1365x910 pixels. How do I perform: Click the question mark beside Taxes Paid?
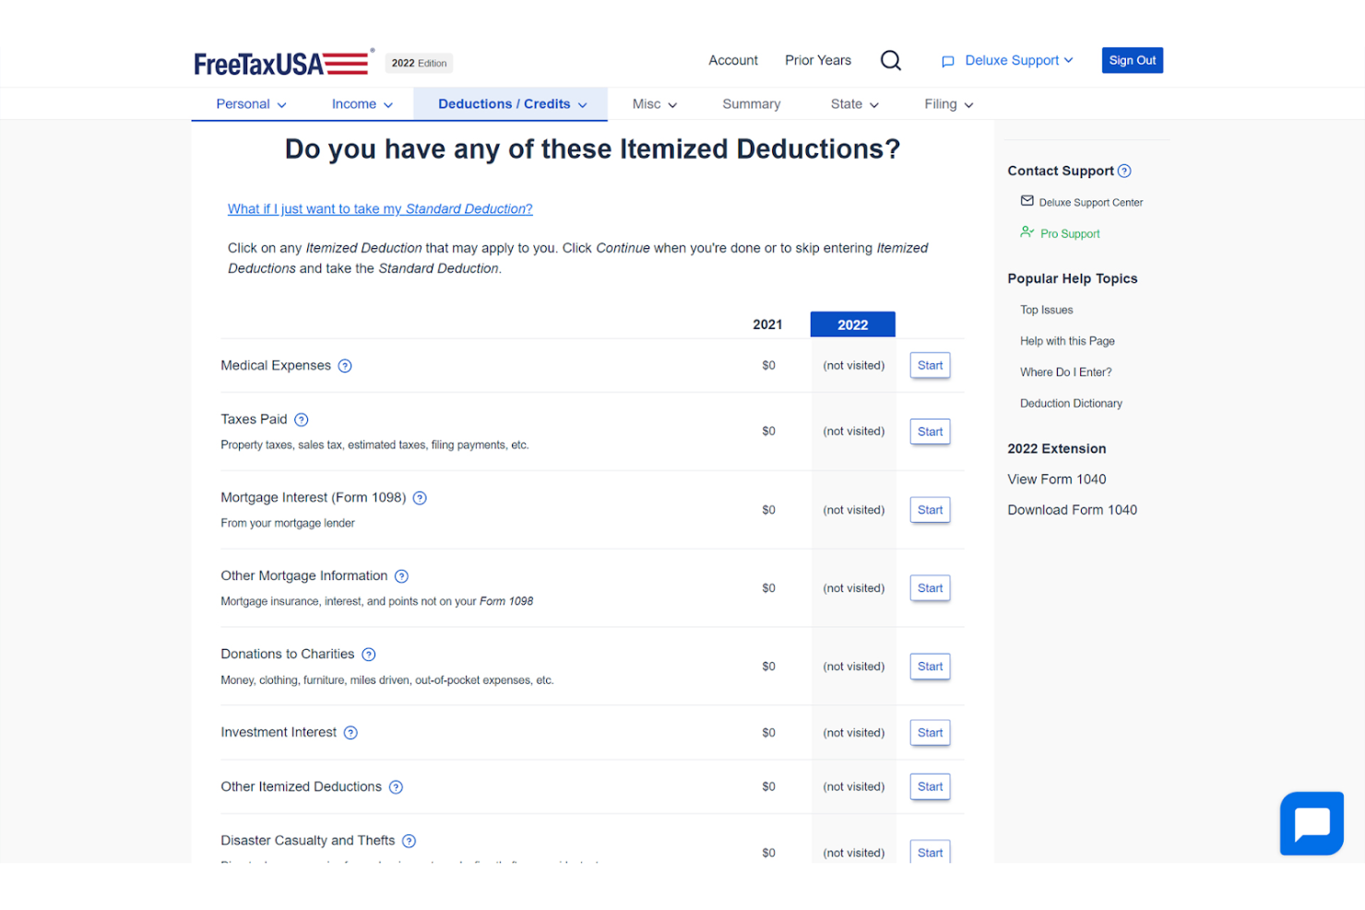click(x=301, y=420)
